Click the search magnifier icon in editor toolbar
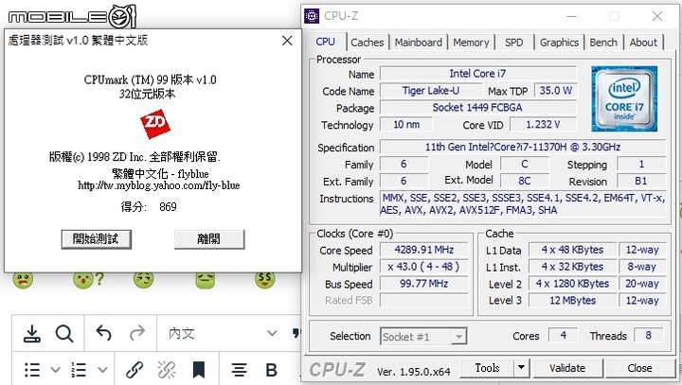Viewport: 682px width, 385px height. click(64, 334)
